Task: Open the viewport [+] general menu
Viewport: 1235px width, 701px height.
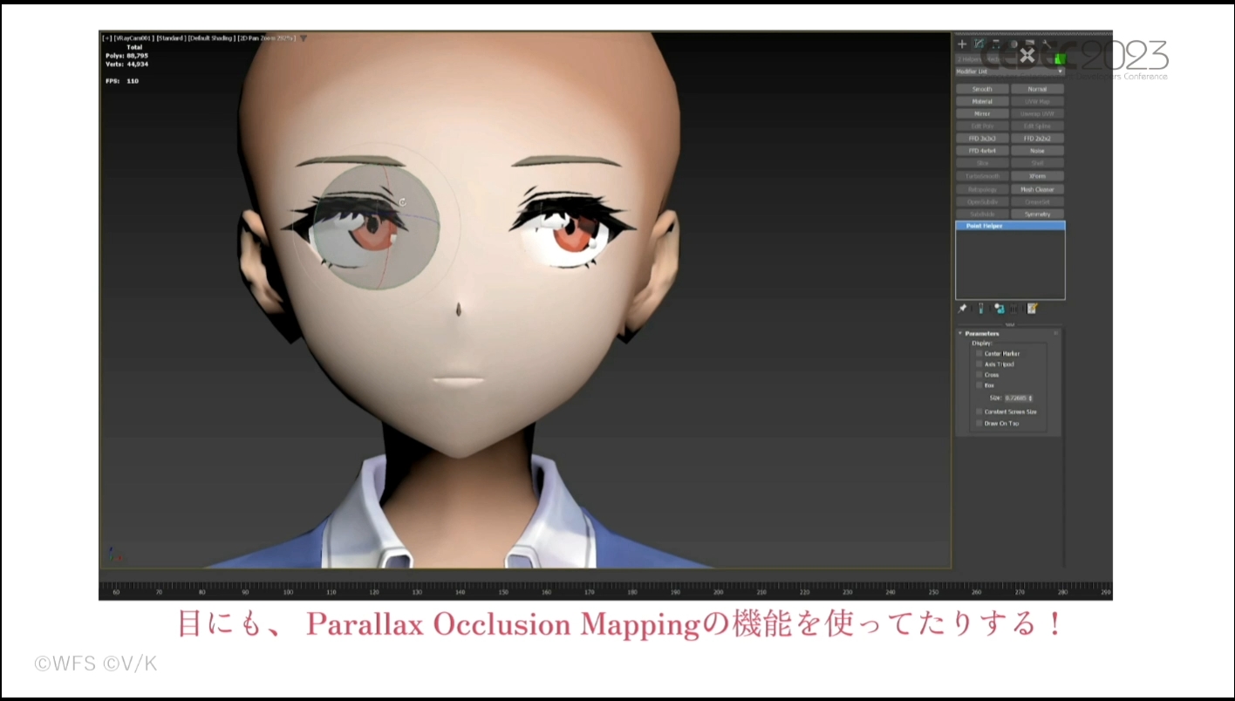Action: tap(106, 38)
